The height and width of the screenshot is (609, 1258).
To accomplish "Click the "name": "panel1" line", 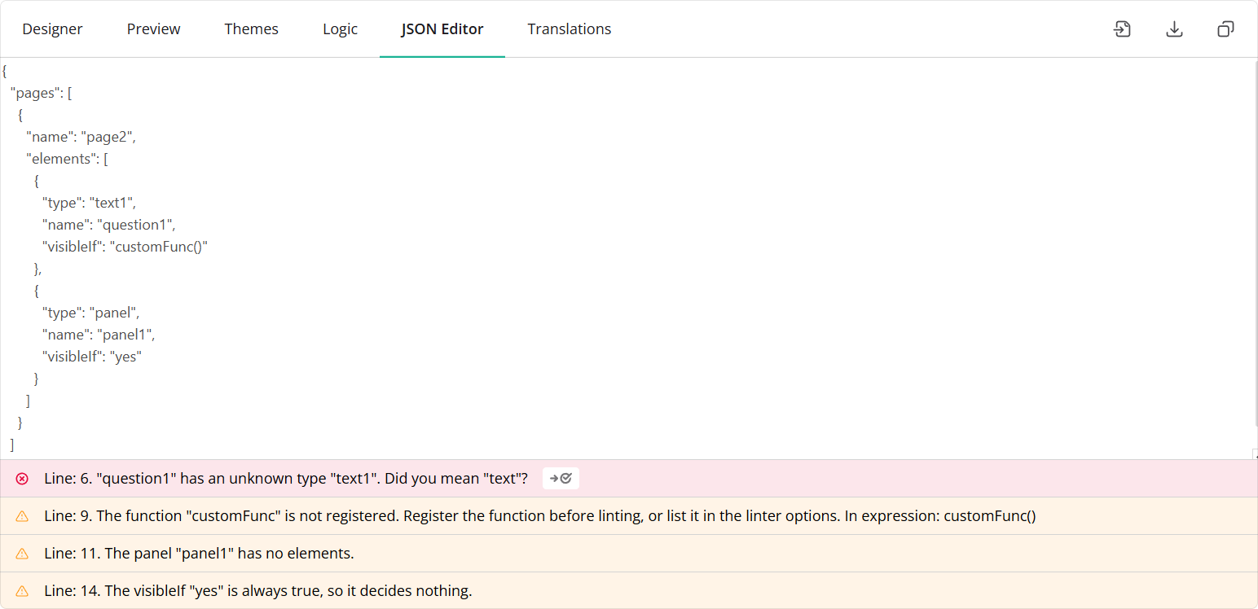I will 99,335.
